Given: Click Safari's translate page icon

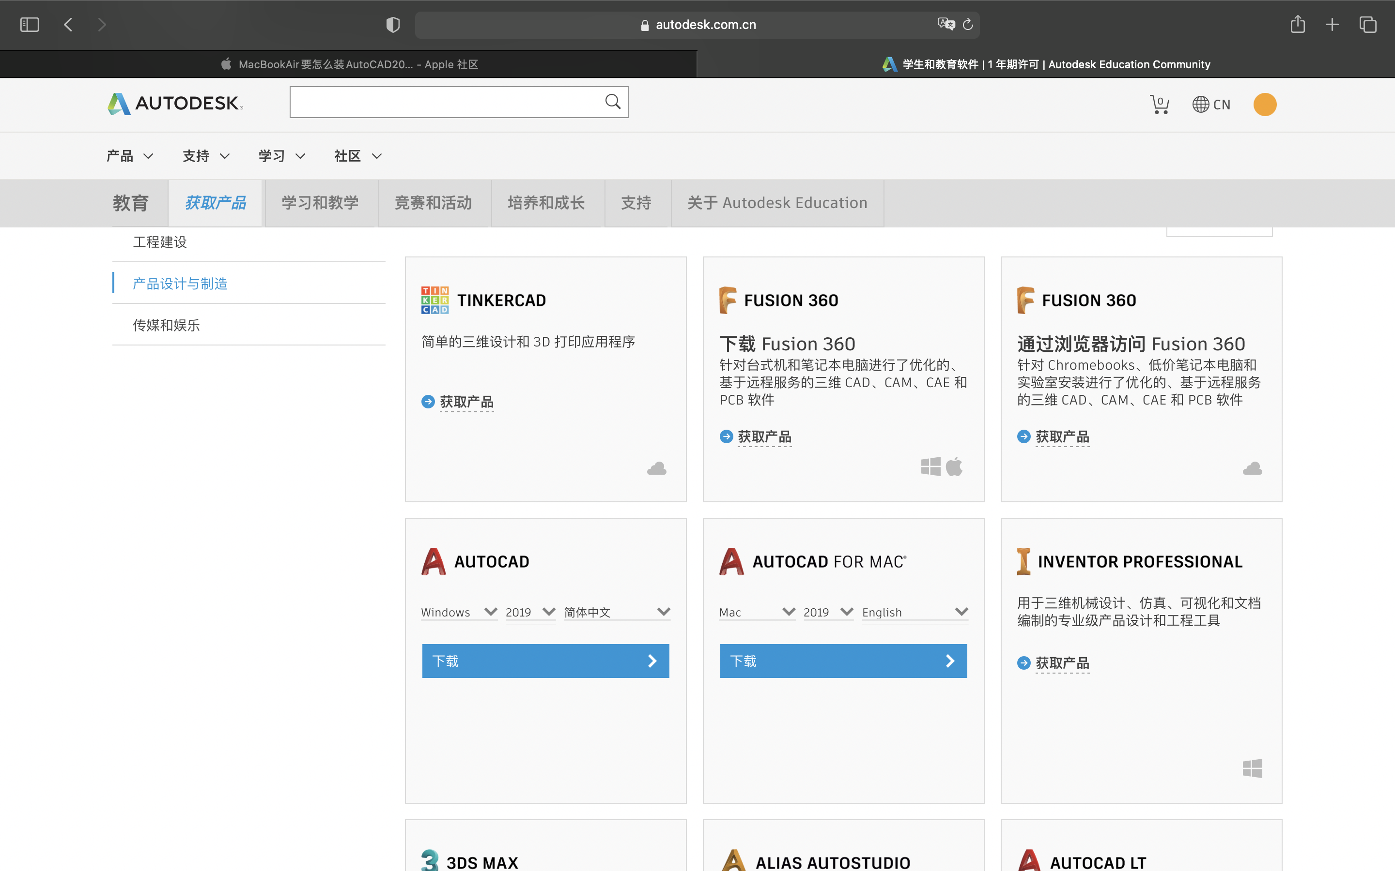Looking at the screenshot, I should point(945,24).
